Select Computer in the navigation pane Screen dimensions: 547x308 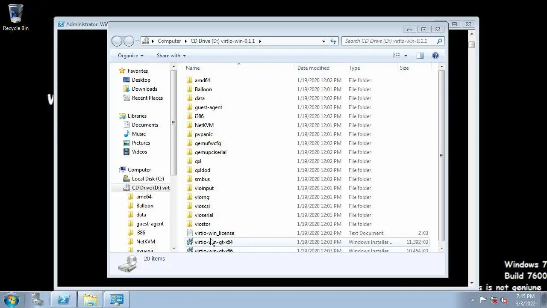click(x=139, y=170)
